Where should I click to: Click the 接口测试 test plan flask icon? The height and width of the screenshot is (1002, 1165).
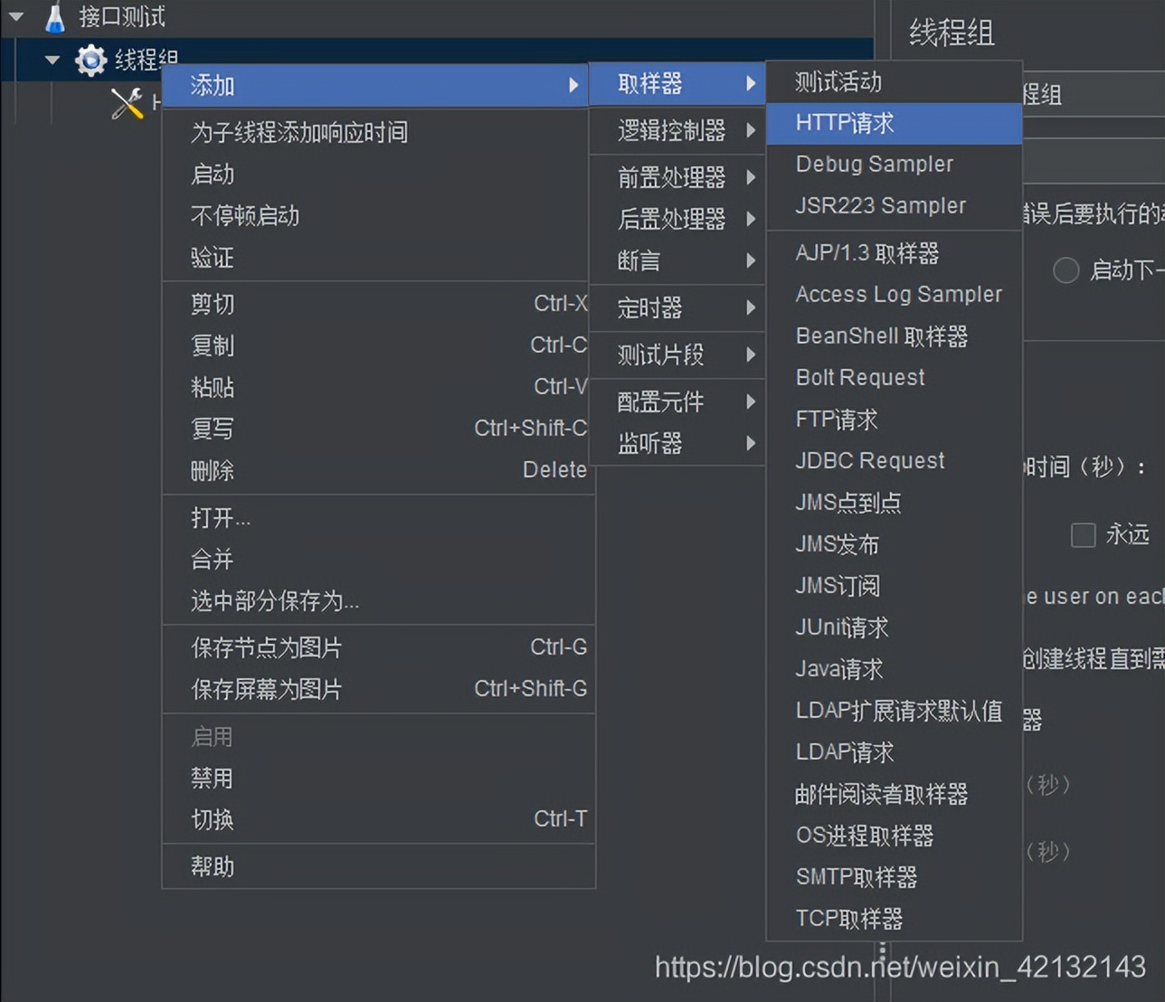point(54,16)
